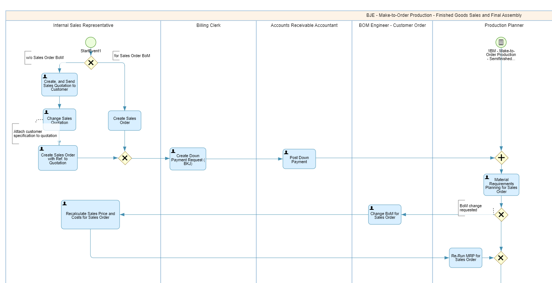Select the exclusive gateway below StartEvent1
552x283 pixels.
tap(91, 63)
